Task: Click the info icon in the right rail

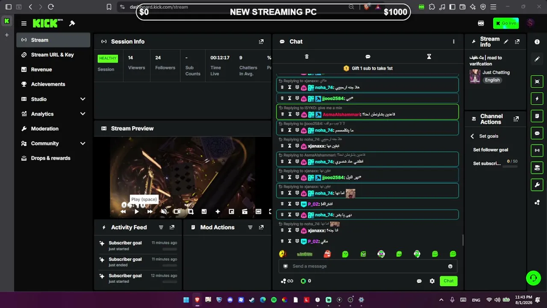Action: (537, 41)
